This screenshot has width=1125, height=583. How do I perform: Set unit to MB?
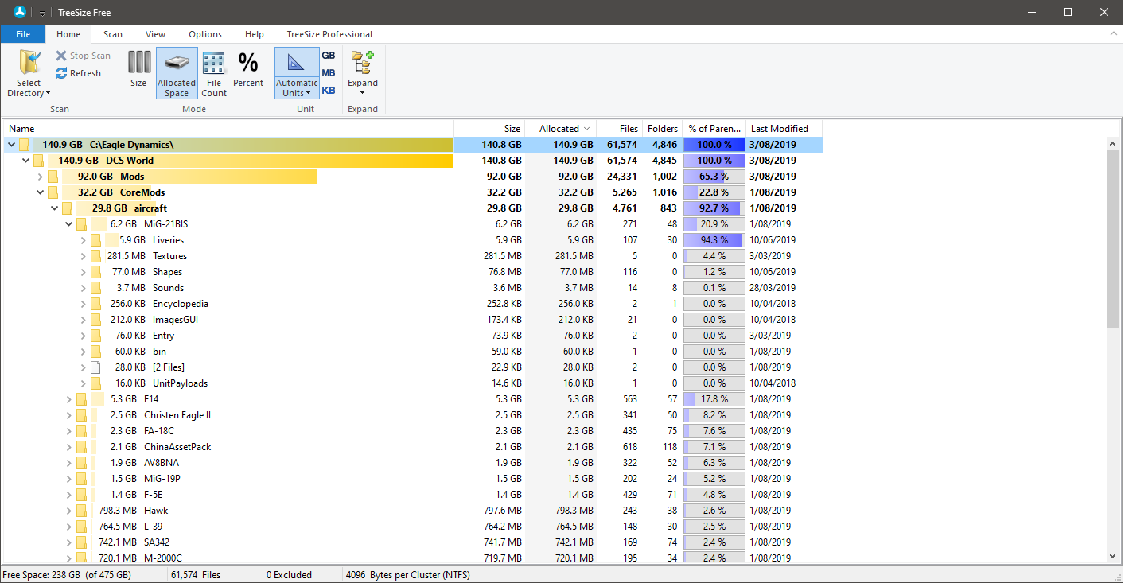tap(329, 73)
